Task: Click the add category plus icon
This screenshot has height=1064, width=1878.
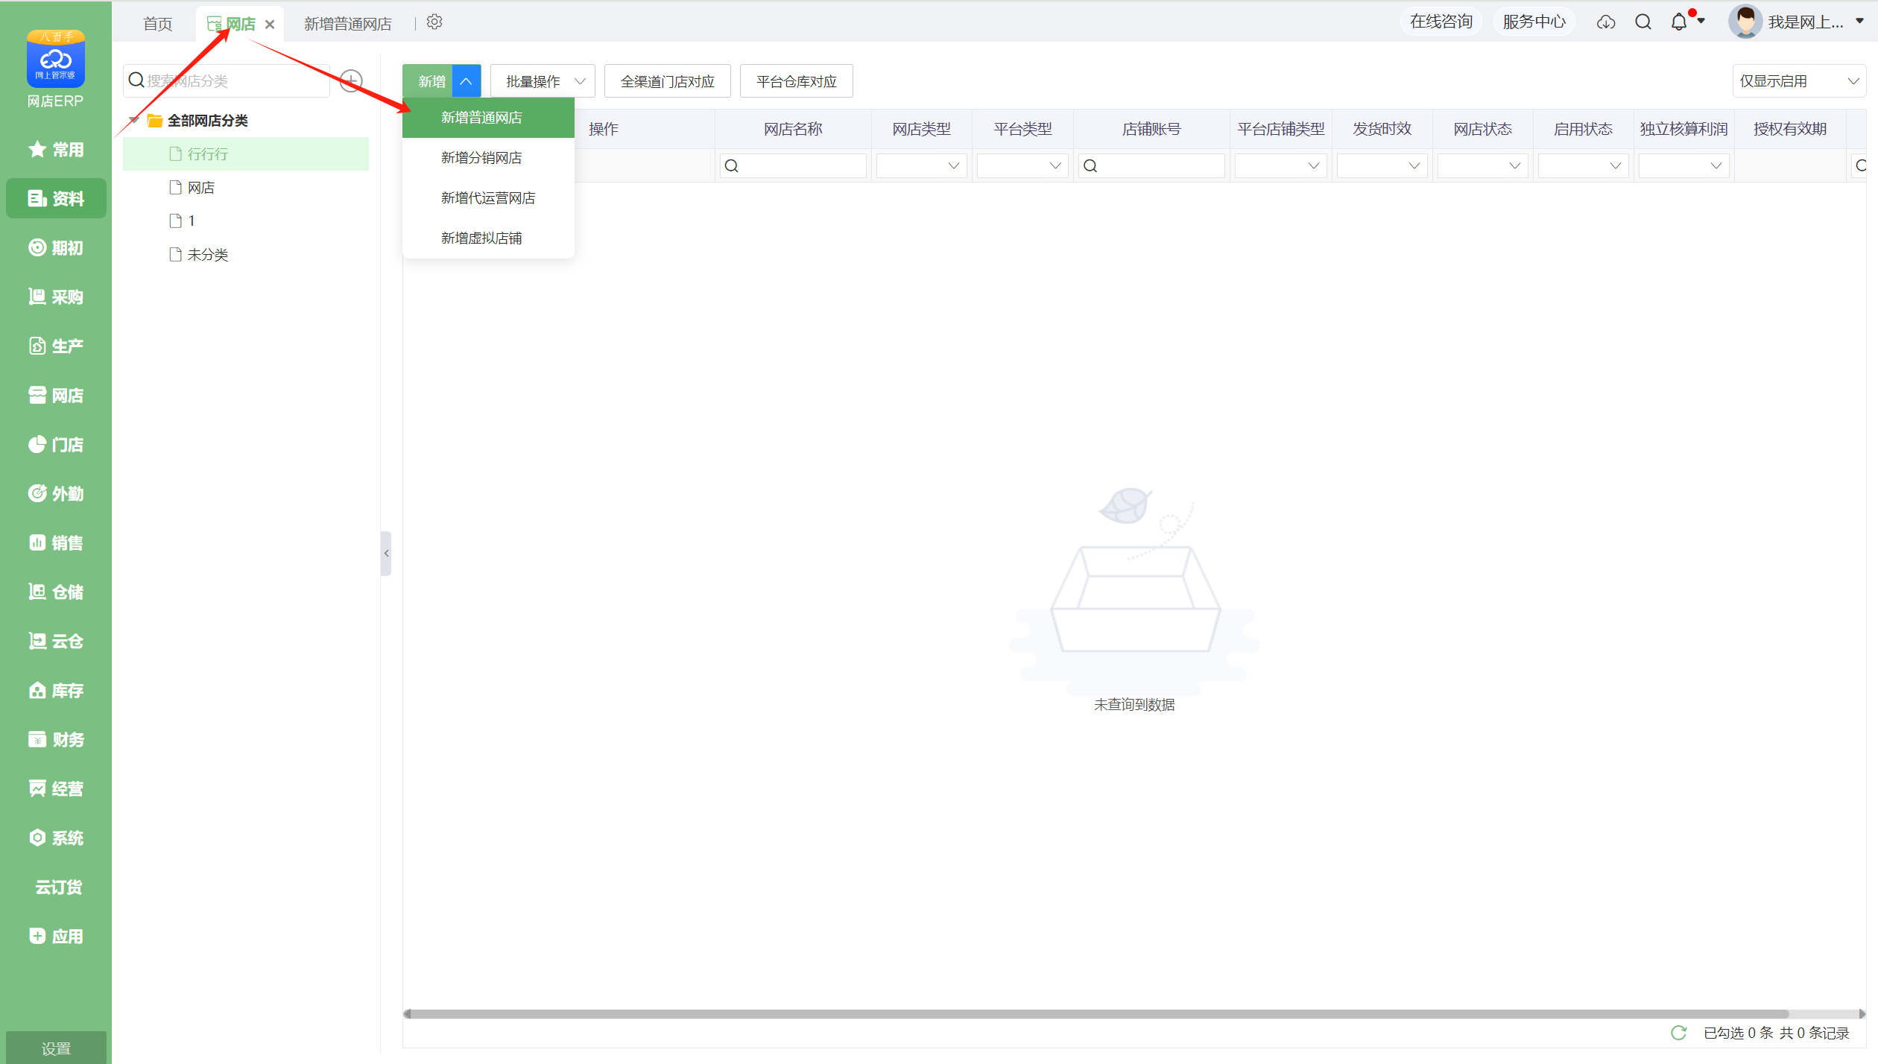Action: (351, 80)
